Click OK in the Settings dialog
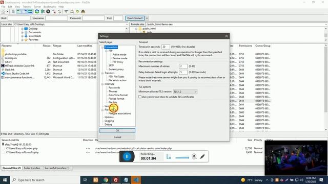The width and height of the screenshot is (328, 184). point(117,131)
